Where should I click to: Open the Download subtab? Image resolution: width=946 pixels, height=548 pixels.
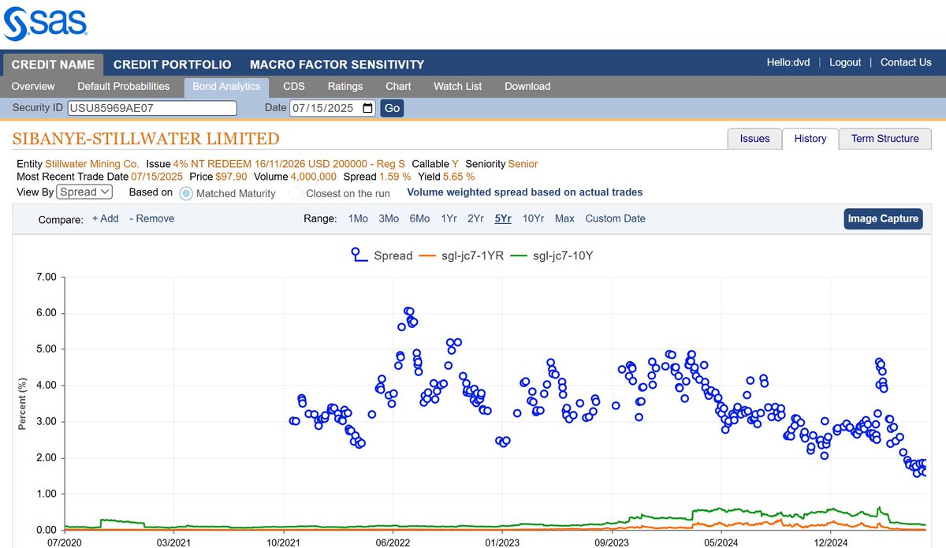527,86
